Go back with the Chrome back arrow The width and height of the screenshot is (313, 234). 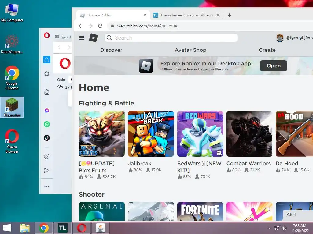pos(81,26)
